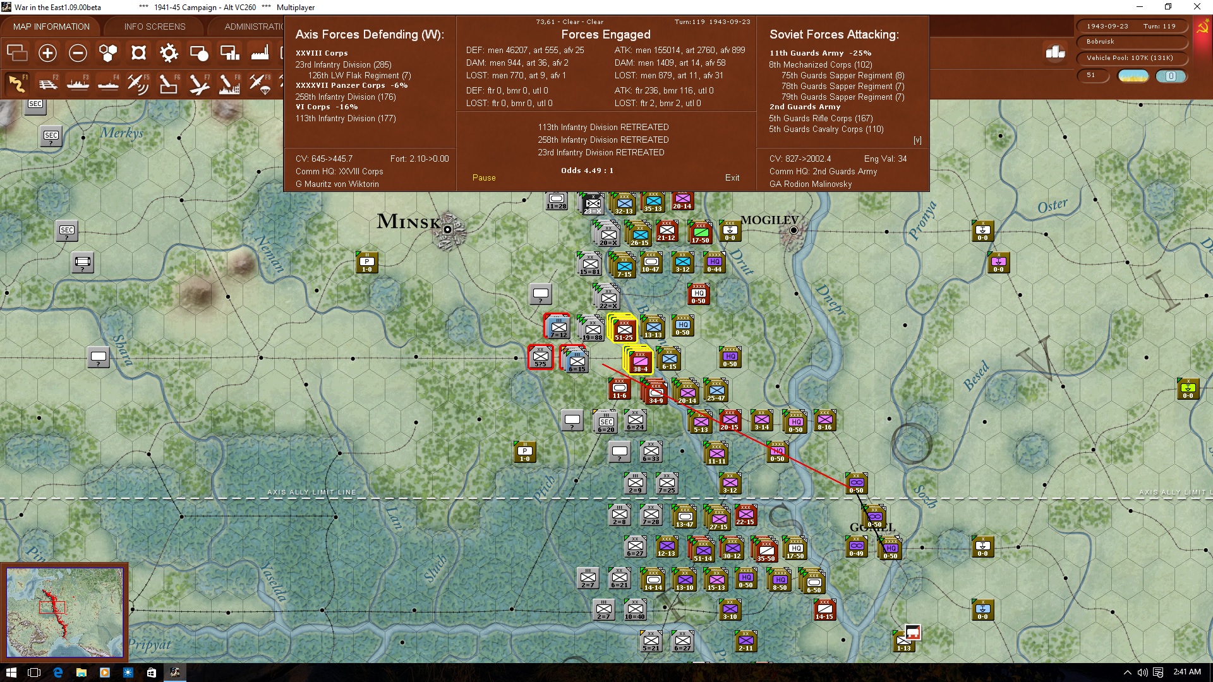Click the zoom in plus icon
Image resolution: width=1213 pixels, height=682 pixels.
pos(47,53)
